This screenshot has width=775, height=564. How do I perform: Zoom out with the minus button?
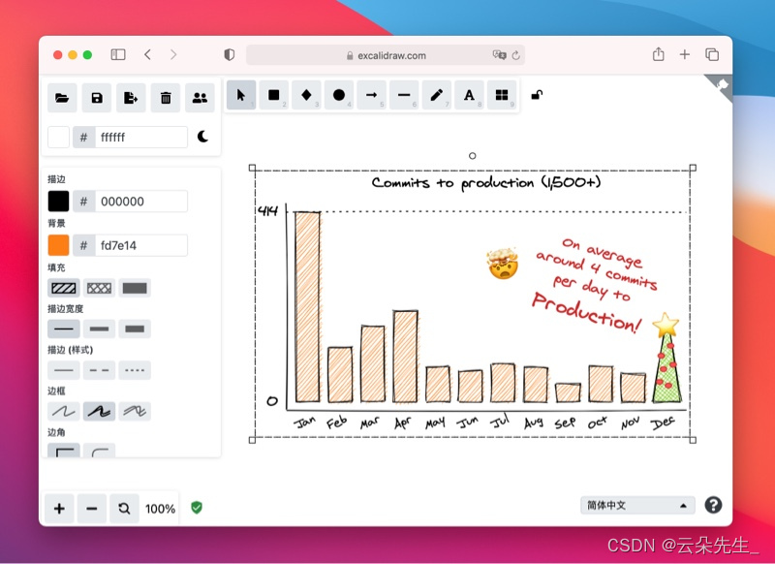(x=92, y=508)
